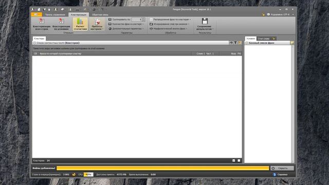Click the CPU usage indicator
This screenshot has height=185, width=329.
point(88,174)
